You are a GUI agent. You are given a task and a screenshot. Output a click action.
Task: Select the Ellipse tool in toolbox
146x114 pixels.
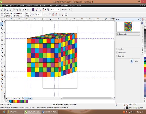click(2, 48)
